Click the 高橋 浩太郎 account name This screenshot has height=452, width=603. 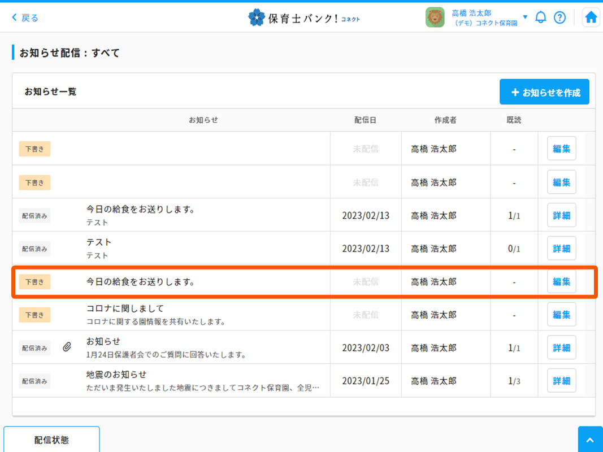471,13
